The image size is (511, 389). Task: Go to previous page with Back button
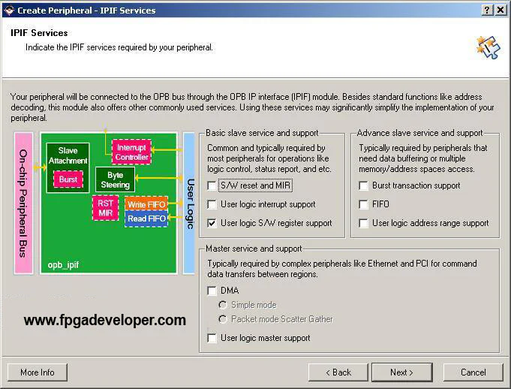click(x=338, y=372)
